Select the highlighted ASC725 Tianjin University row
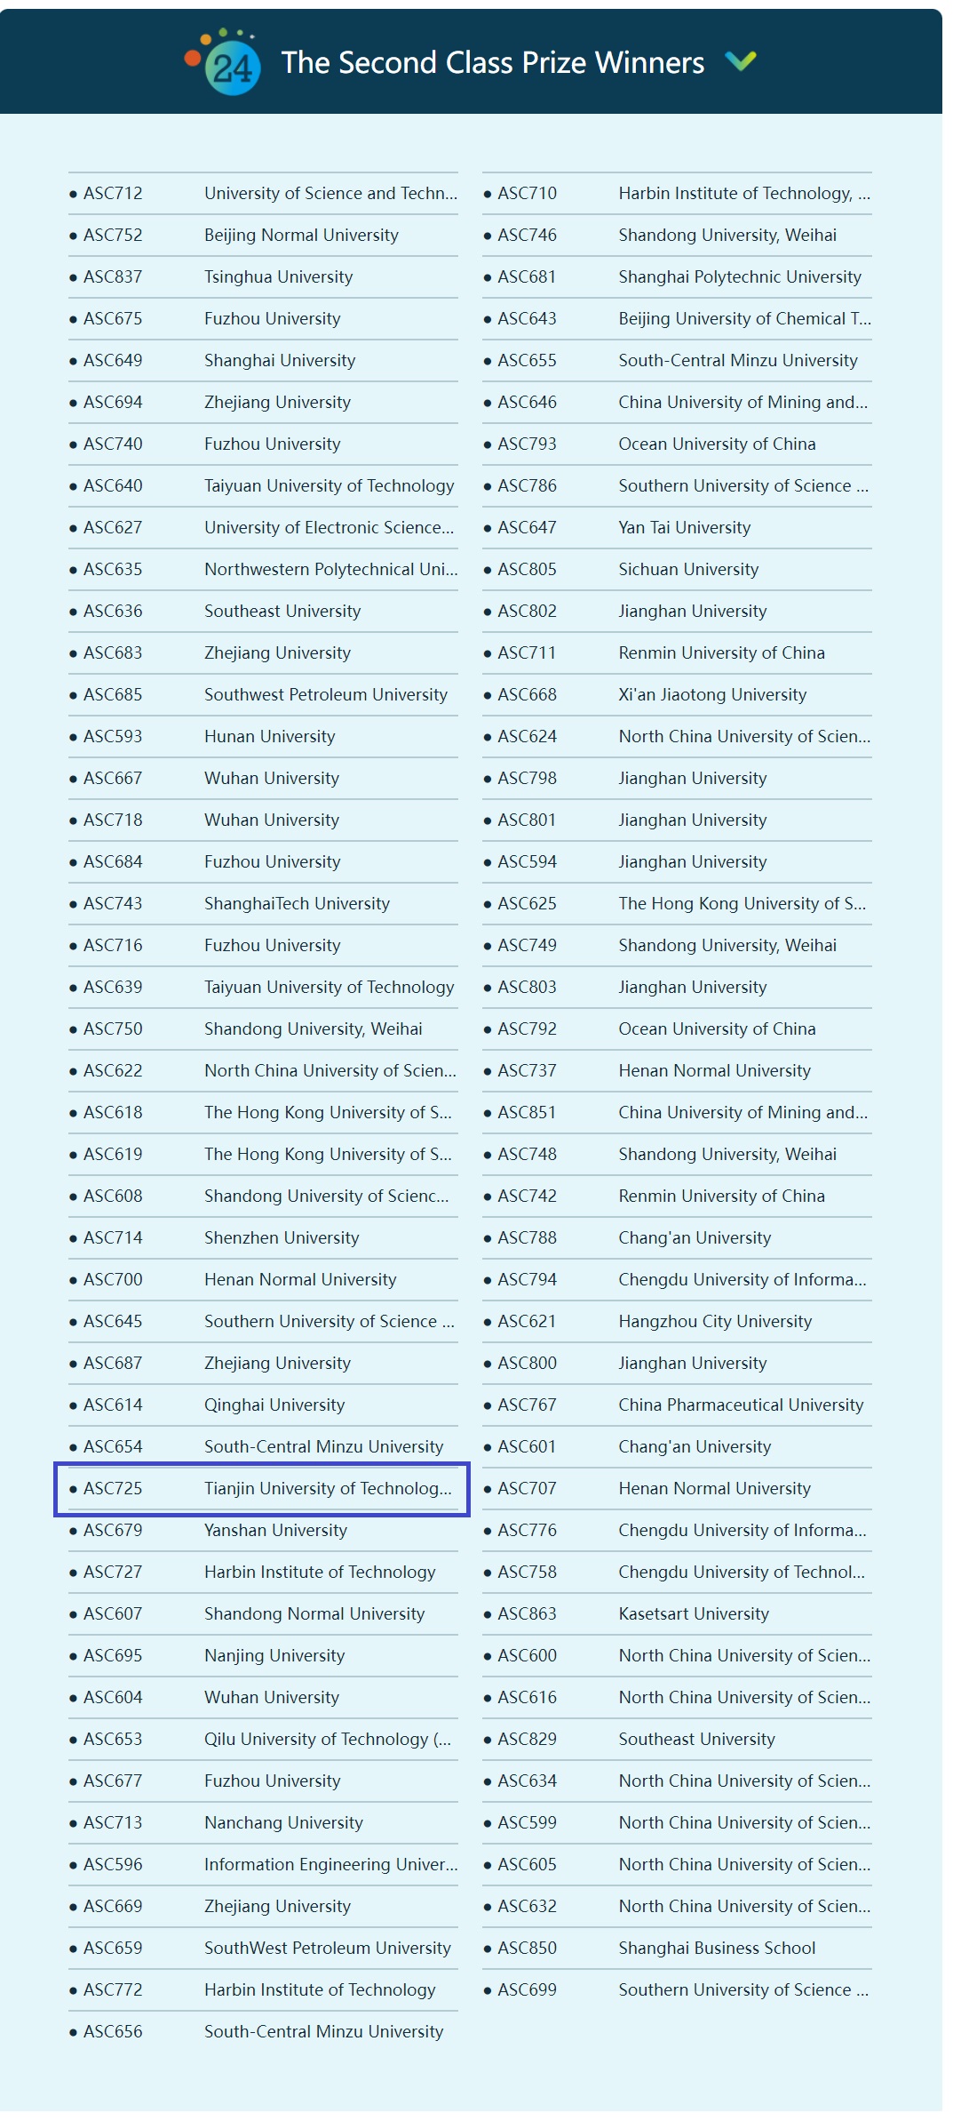The width and height of the screenshot is (953, 2121). [263, 1488]
